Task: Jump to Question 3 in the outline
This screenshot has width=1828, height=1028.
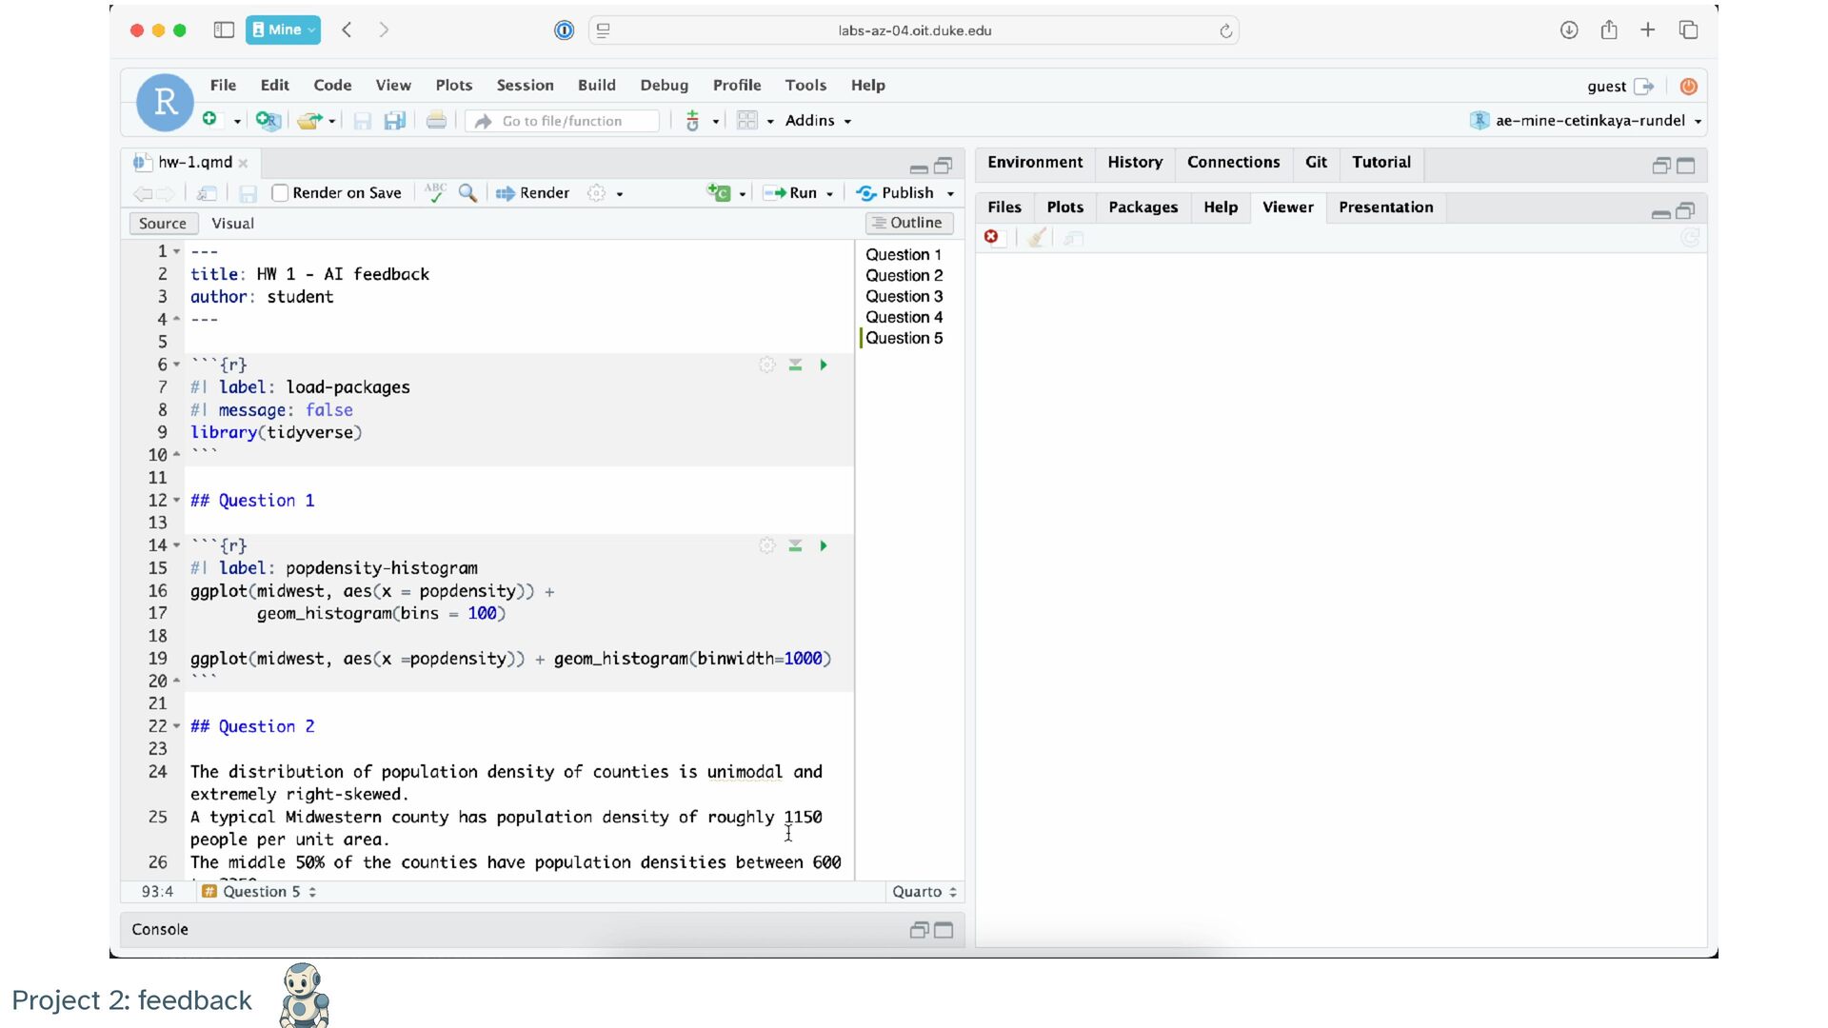Action: tap(904, 297)
